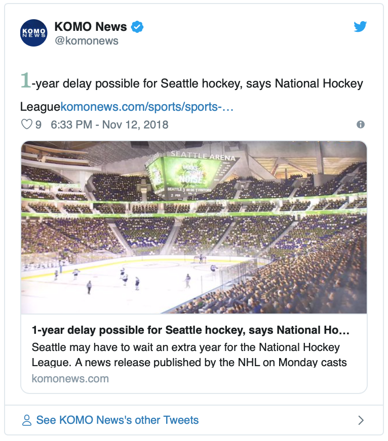Open the Twitter bird logo
388x441 pixels.
(x=360, y=27)
